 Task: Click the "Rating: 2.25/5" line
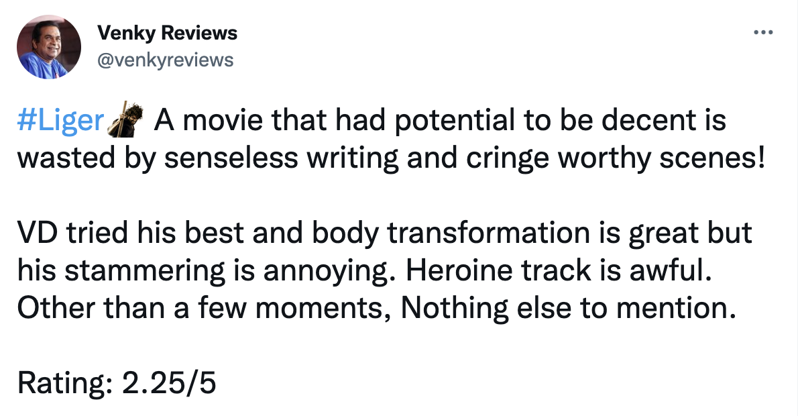117,382
